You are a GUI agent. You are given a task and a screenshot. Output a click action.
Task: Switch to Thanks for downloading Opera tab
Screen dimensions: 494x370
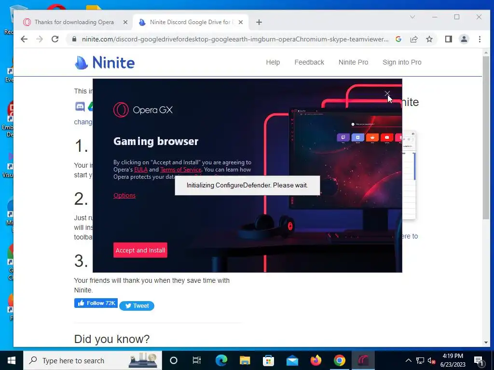point(74,22)
